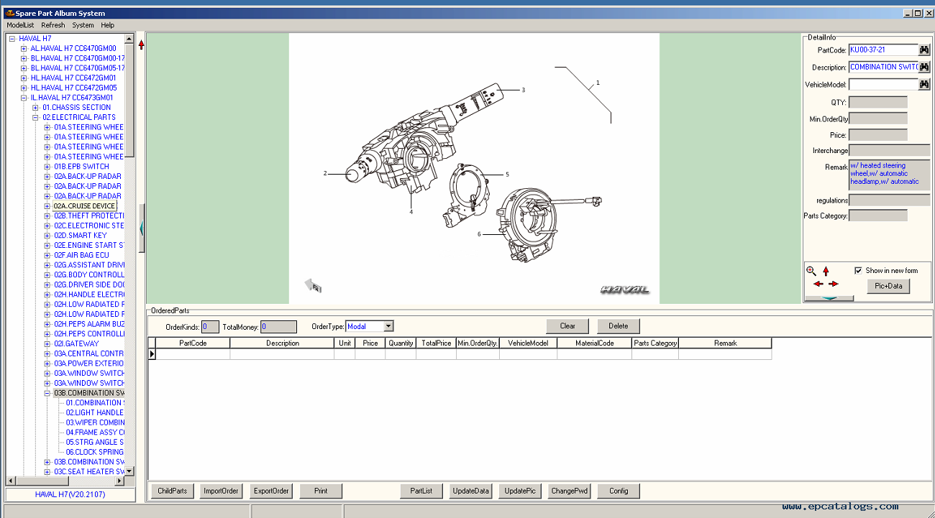Click the red right arrow in the pan controls
This screenshot has height=518, width=935.
tap(834, 284)
